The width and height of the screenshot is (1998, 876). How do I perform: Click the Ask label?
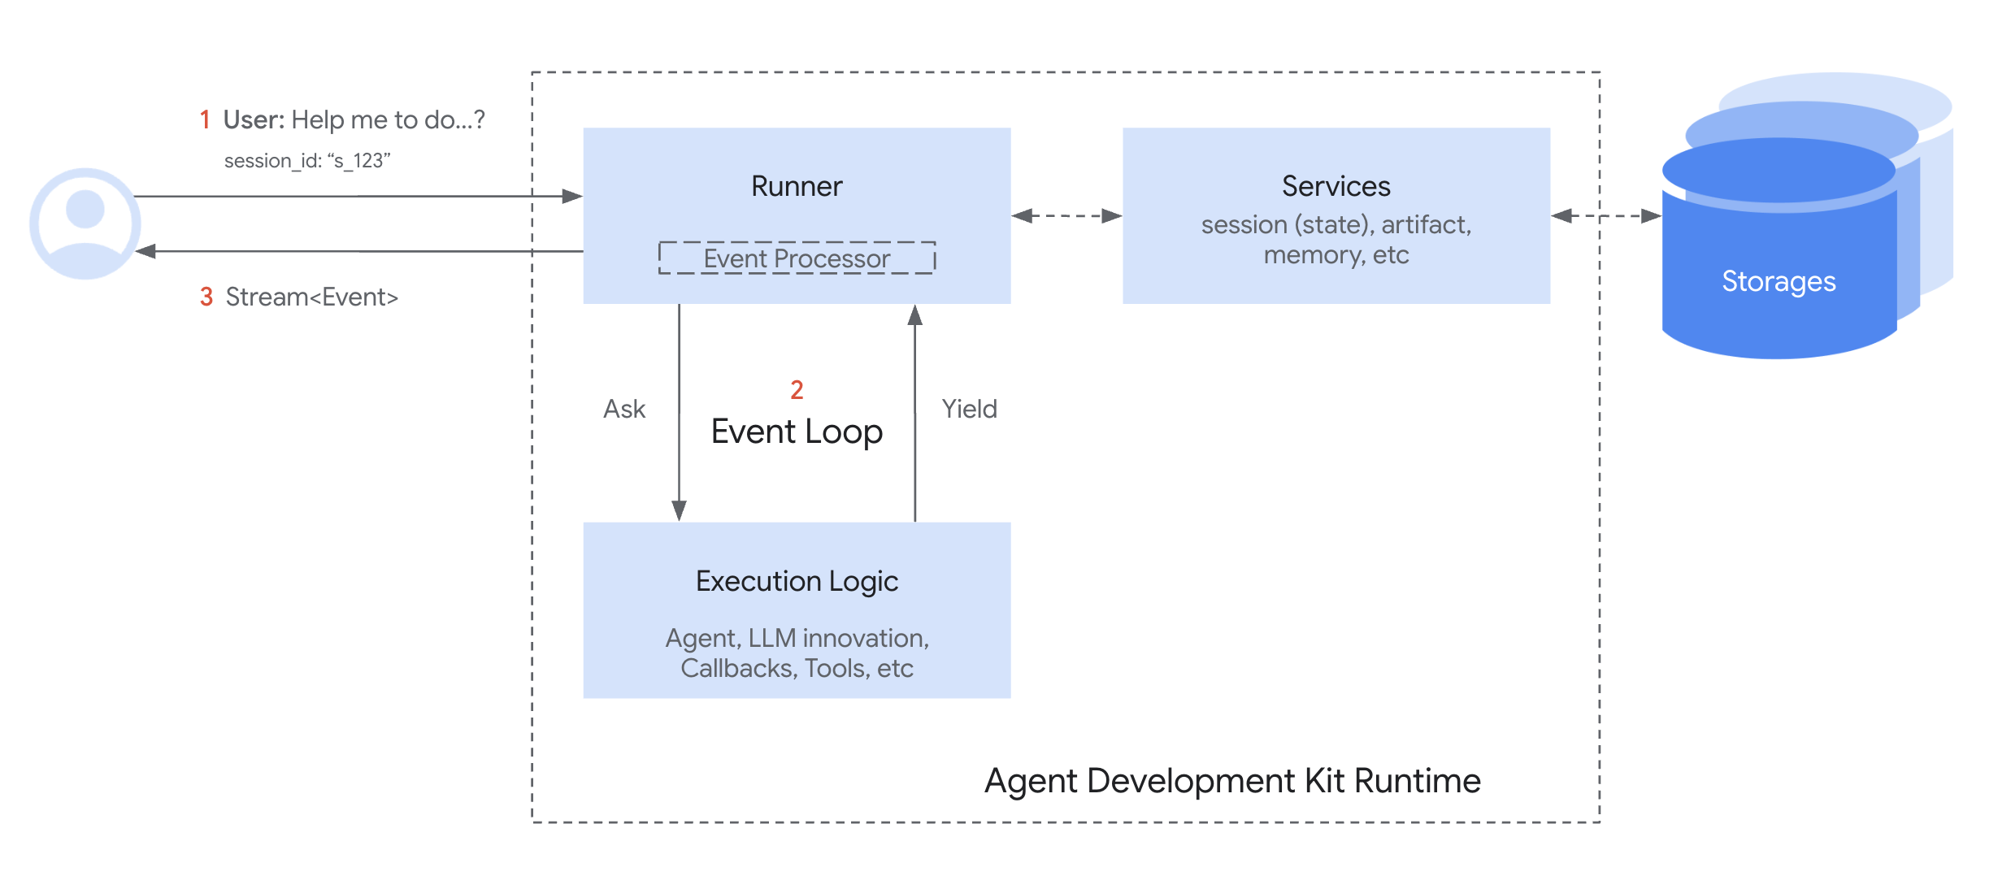pyautogui.click(x=624, y=409)
